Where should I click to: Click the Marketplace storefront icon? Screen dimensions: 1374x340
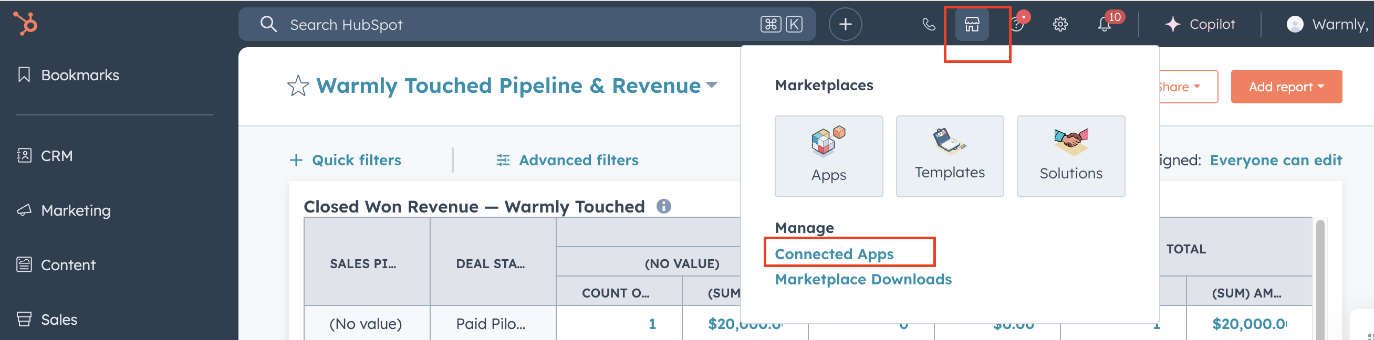pyautogui.click(x=971, y=25)
